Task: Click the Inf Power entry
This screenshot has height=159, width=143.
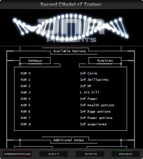Action: pos(89,99)
